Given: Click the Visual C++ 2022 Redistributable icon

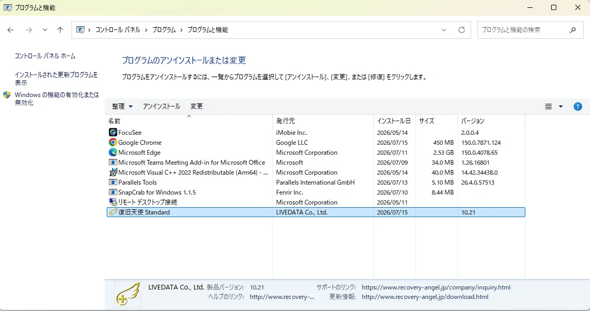Looking at the screenshot, I should (x=113, y=172).
